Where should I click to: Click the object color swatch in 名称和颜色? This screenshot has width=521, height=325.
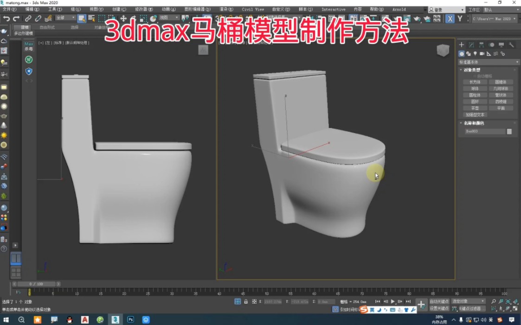(509, 131)
